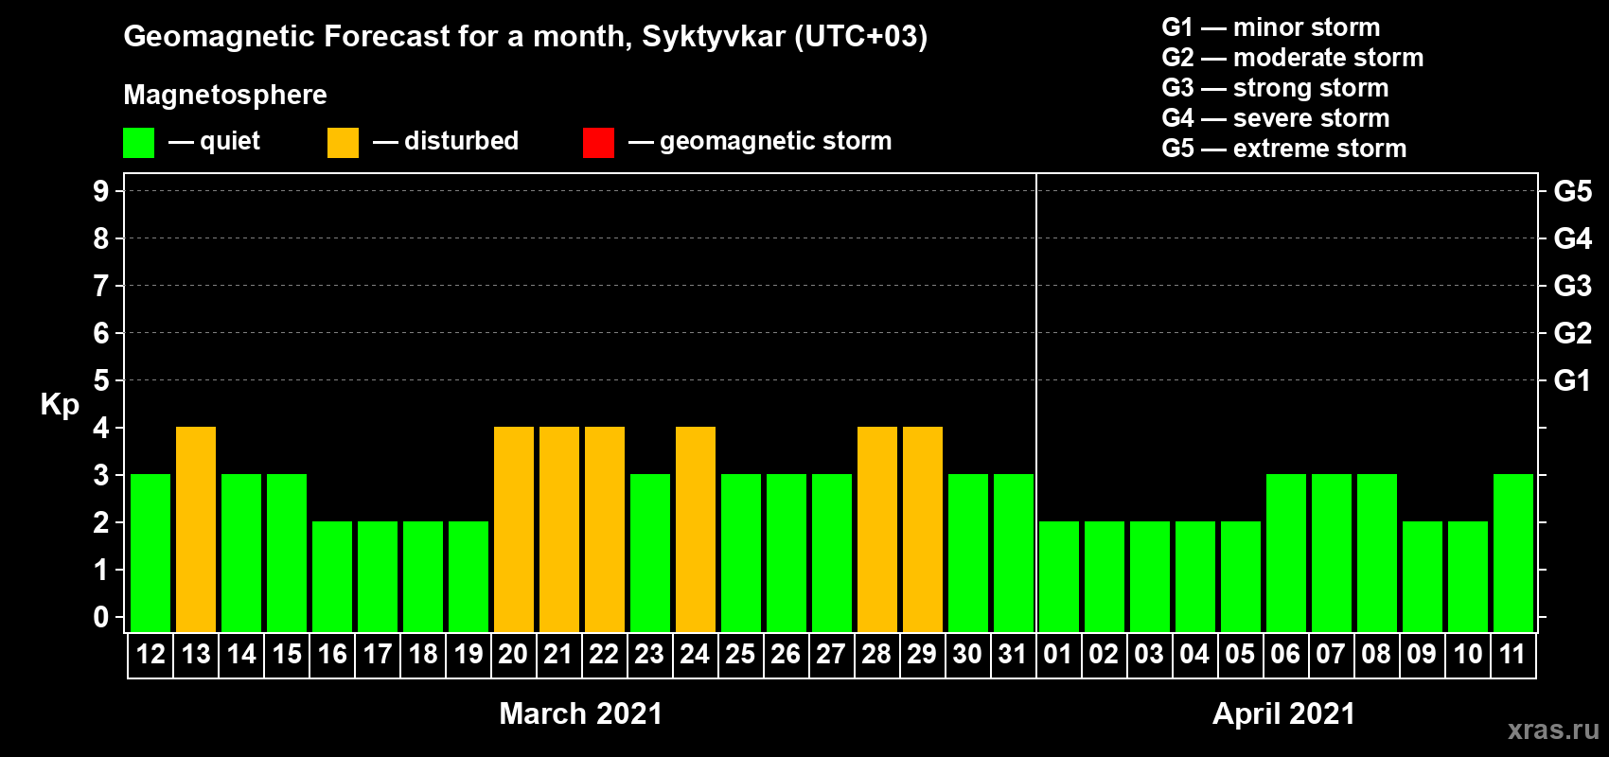Click the red geomagnetic storm legend swatch
Screen dimensions: 1609x757
[598, 143]
